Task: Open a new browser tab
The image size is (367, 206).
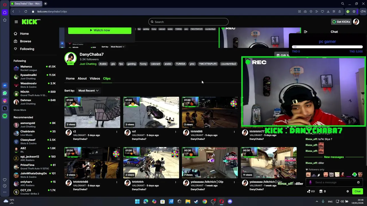Action: tap(45, 4)
